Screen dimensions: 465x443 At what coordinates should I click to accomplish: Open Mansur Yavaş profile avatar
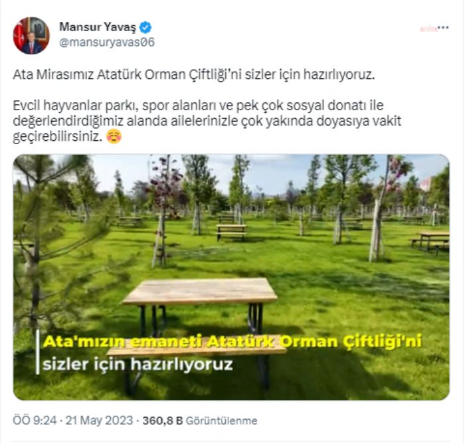click(x=31, y=36)
